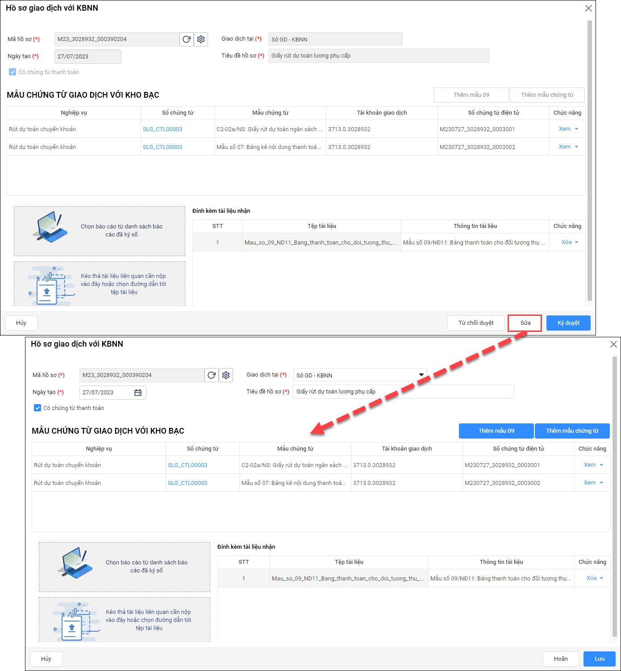Click laptop report icon in lower dialog
Viewport: 621px width, 671px height.
75,563
